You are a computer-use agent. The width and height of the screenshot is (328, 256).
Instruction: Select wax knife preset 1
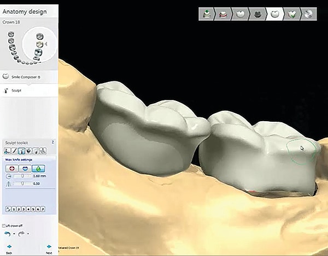[x=14, y=209]
